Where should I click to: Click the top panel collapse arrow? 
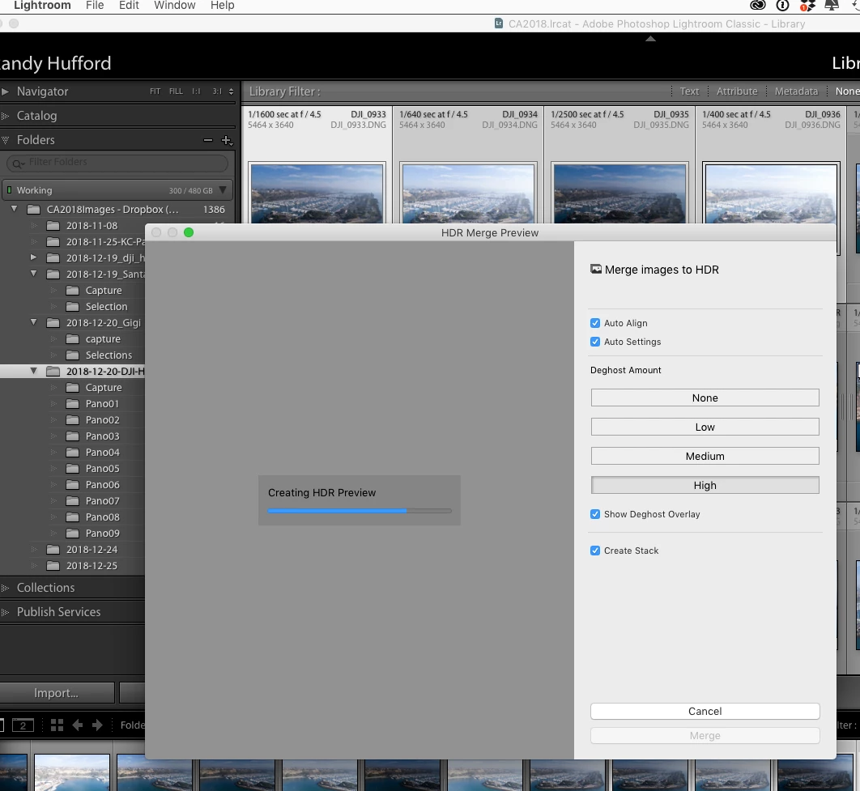(x=650, y=39)
